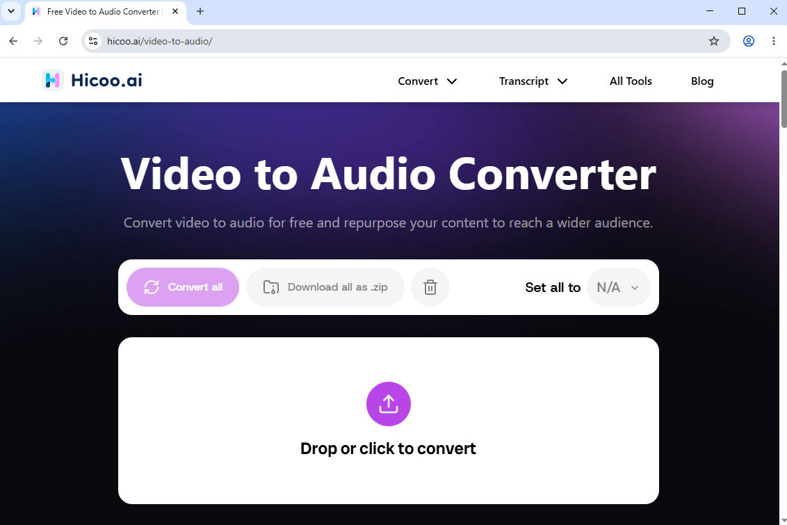This screenshot has width=787, height=525.
Task: Click the Hicoo.ai logo icon
Action: click(52, 80)
